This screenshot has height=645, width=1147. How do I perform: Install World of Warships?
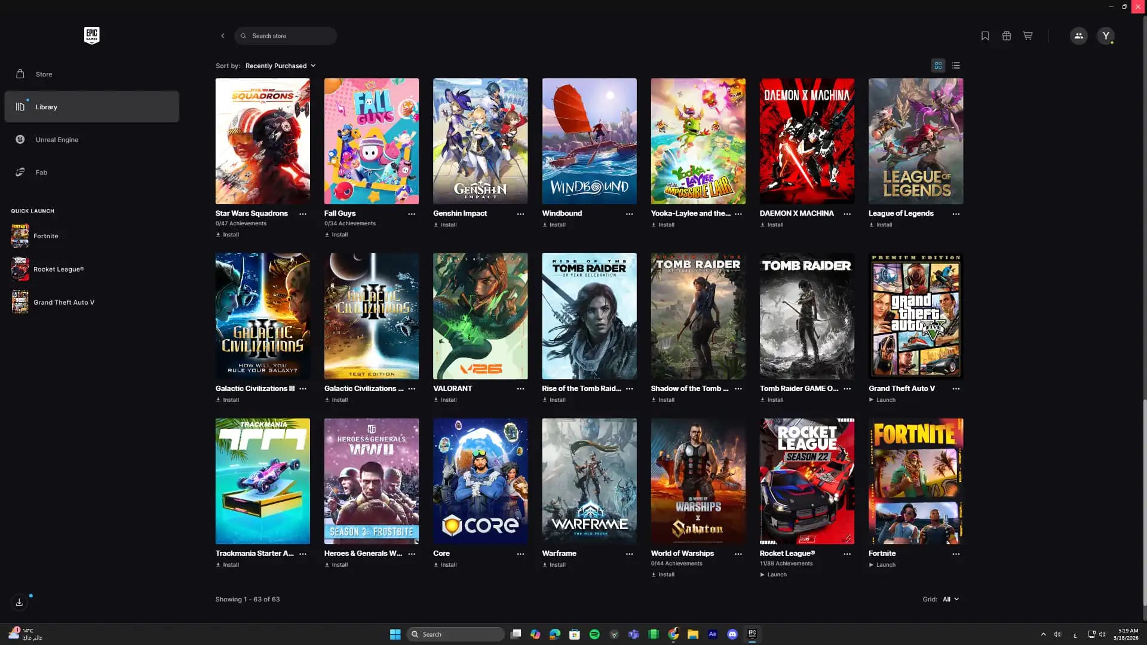point(663,575)
